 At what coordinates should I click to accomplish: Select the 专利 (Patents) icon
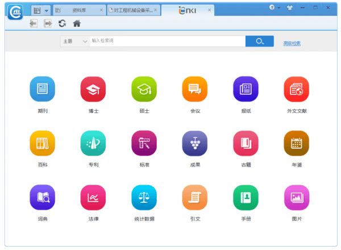point(93,143)
